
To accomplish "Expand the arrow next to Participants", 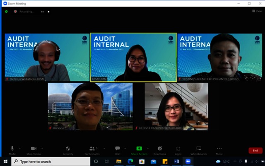I will pos(104,149).
